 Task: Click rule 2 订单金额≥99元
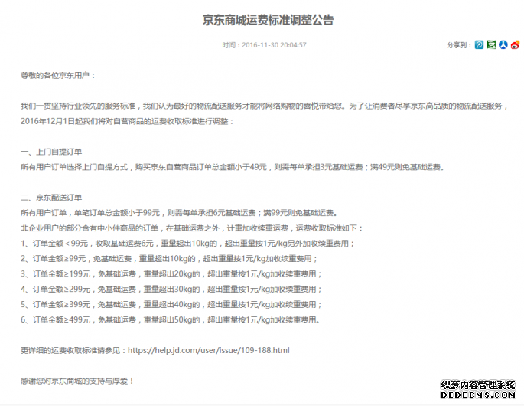169,259
